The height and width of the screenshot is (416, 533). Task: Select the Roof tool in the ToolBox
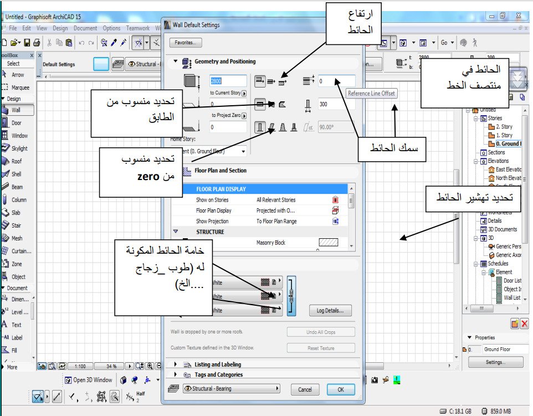click(18, 161)
